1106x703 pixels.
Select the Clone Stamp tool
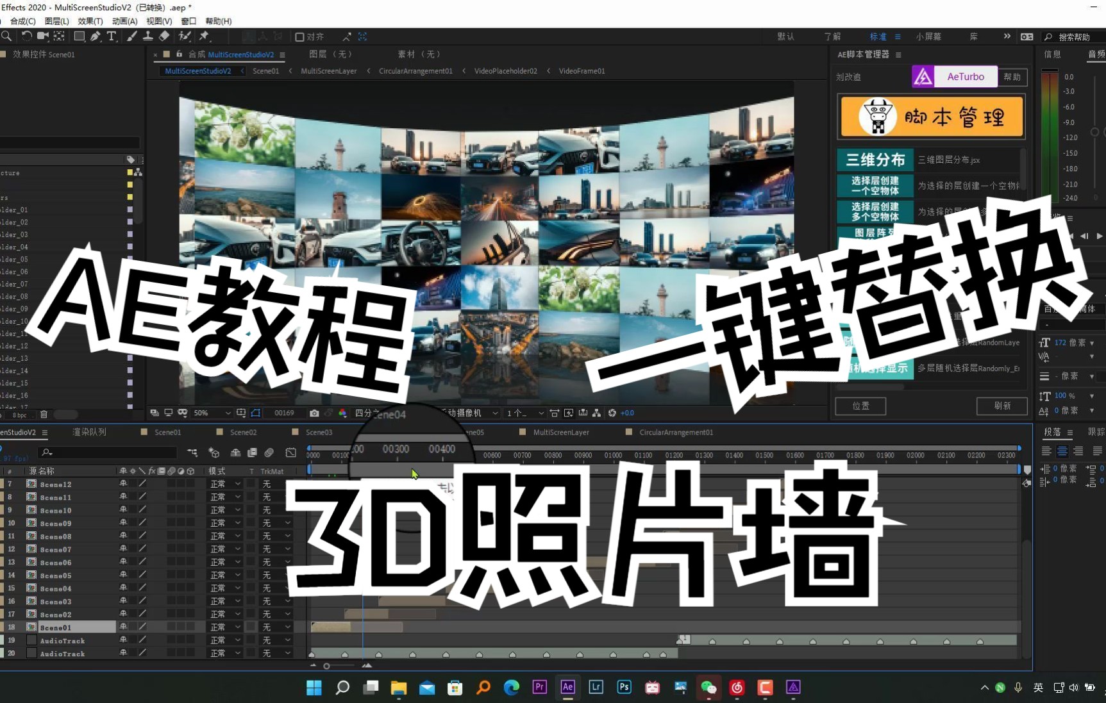click(x=147, y=37)
